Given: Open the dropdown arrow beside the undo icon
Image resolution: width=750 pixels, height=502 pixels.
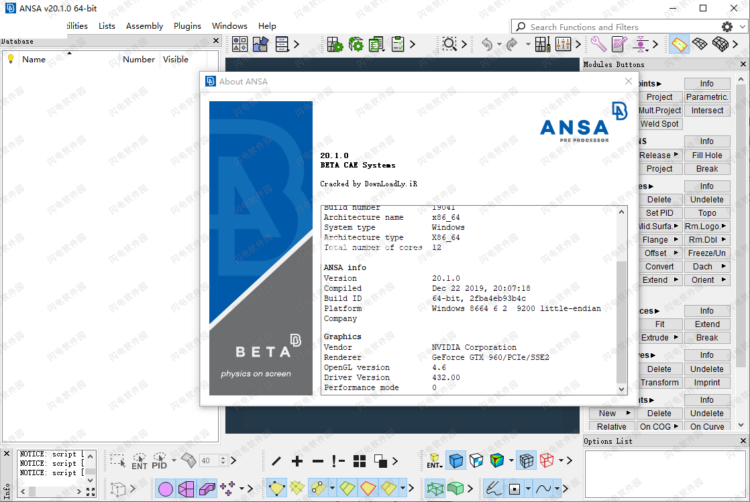Looking at the screenshot, I should 499,44.
